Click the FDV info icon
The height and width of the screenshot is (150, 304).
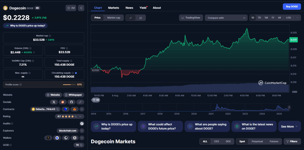(x=67, y=48)
